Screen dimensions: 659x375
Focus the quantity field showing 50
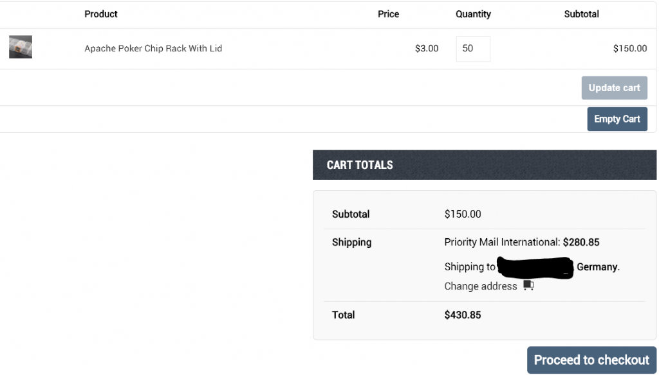click(x=473, y=49)
